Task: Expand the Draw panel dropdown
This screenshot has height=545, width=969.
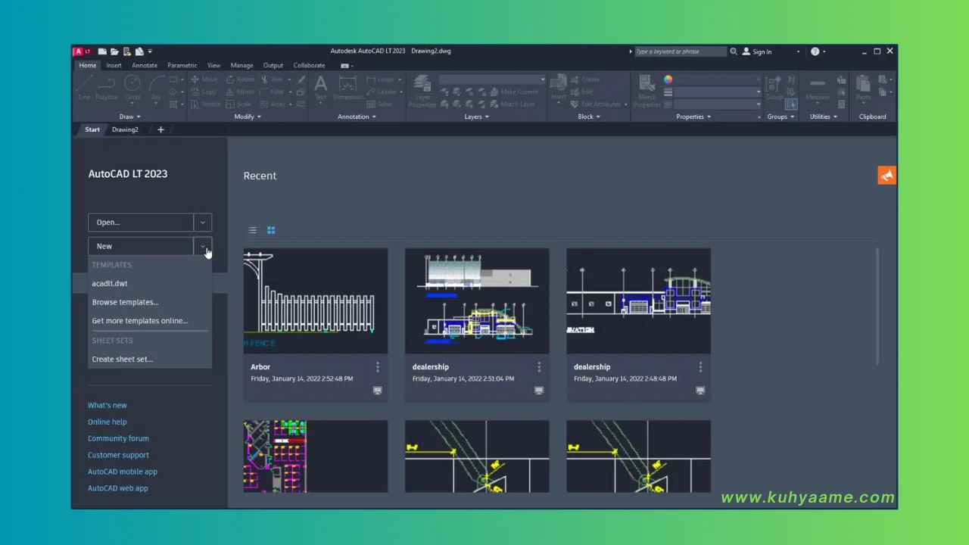Action: (x=130, y=117)
